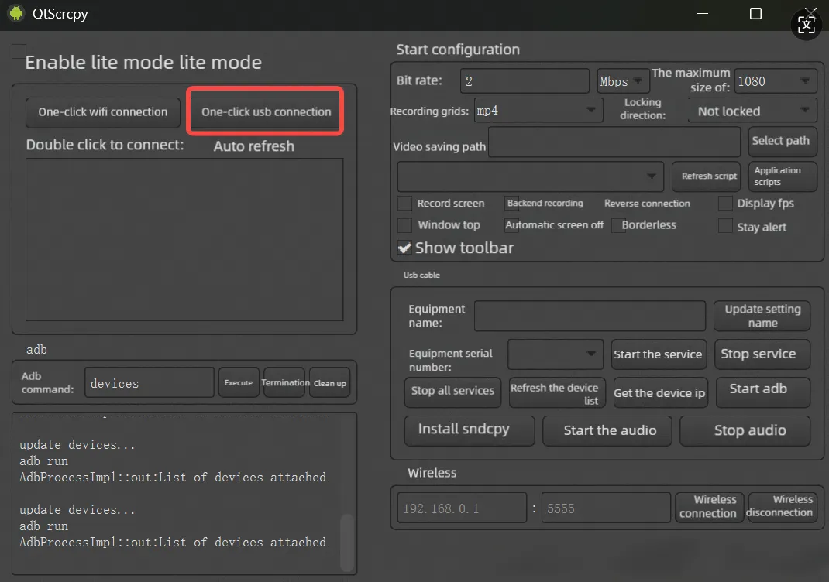829x582 pixels.
Task: Enable the lite mode checkbox
Action: coord(19,52)
